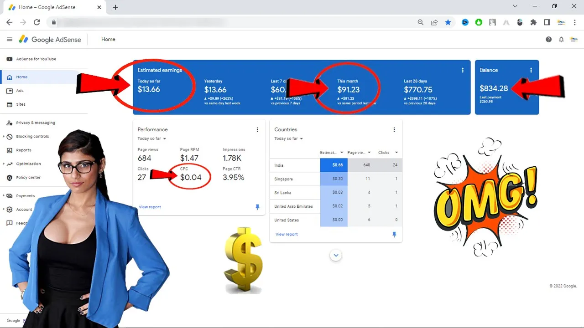Open a new browser tab

point(115,7)
